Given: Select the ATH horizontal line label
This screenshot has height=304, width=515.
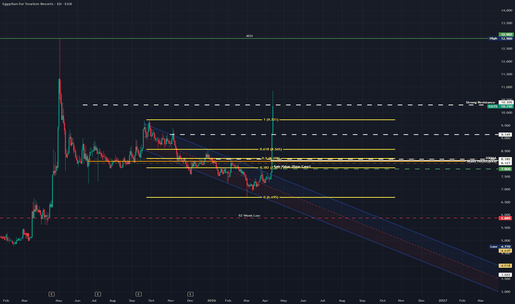Looking at the screenshot, I should pos(249,36).
